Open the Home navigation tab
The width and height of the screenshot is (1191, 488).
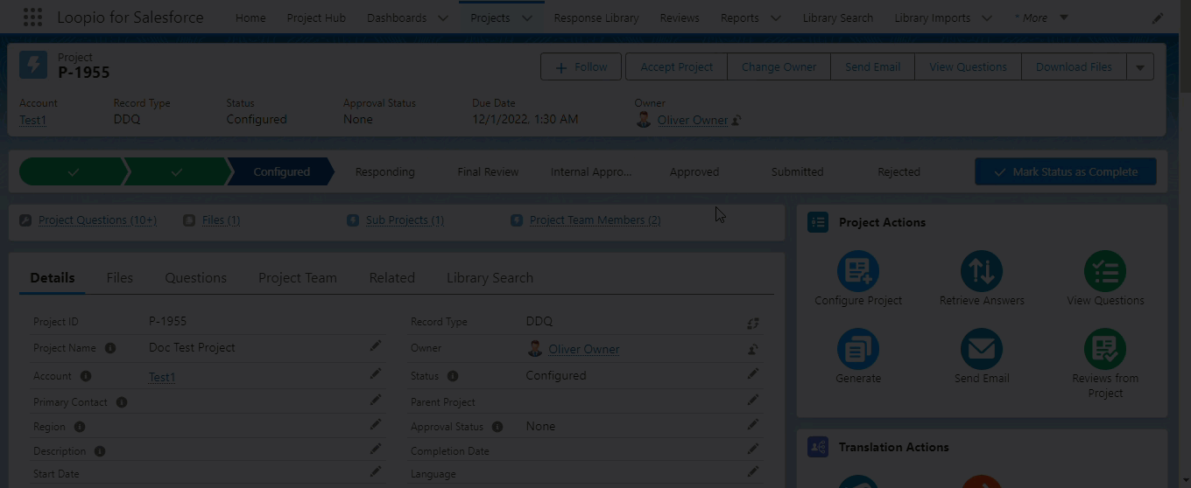[250, 17]
